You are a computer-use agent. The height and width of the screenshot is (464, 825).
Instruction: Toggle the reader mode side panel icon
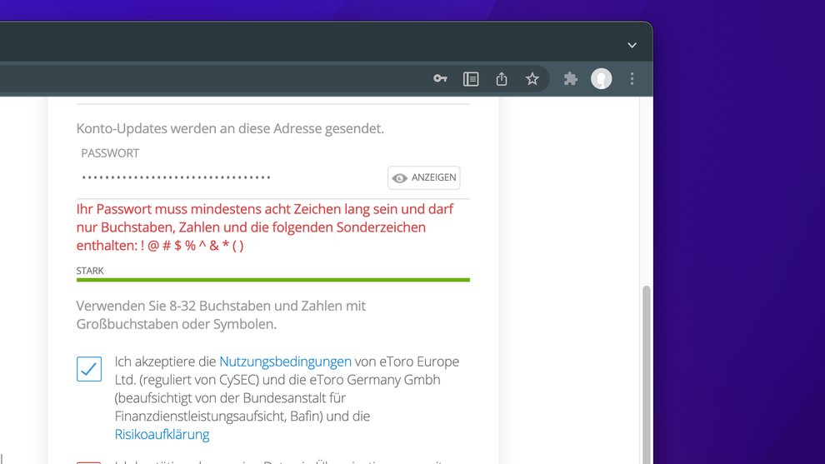pyautogui.click(x=470, y=79)
